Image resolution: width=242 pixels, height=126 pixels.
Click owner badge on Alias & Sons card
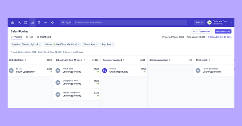pyautogui.click(x=98, y=72)
